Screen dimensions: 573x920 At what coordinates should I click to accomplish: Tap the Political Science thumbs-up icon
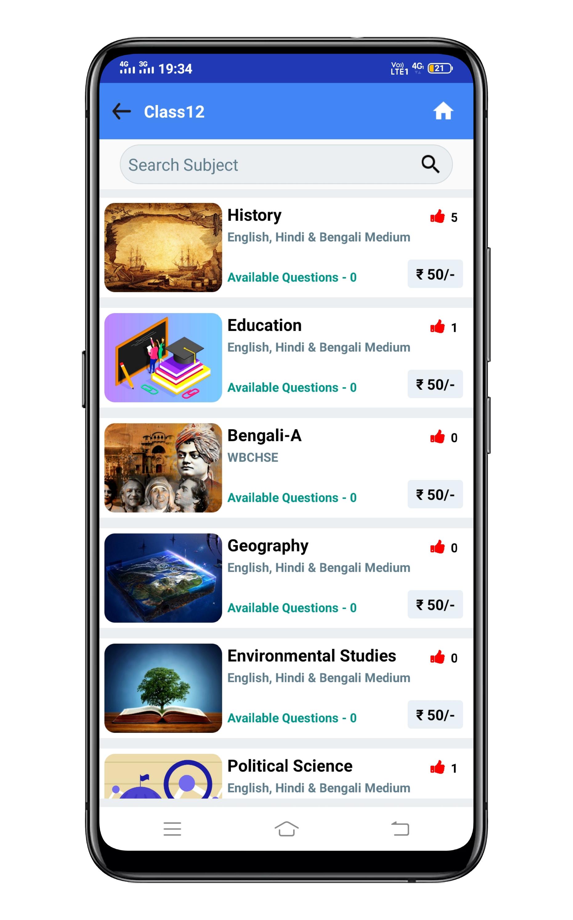tap(437, 768)
